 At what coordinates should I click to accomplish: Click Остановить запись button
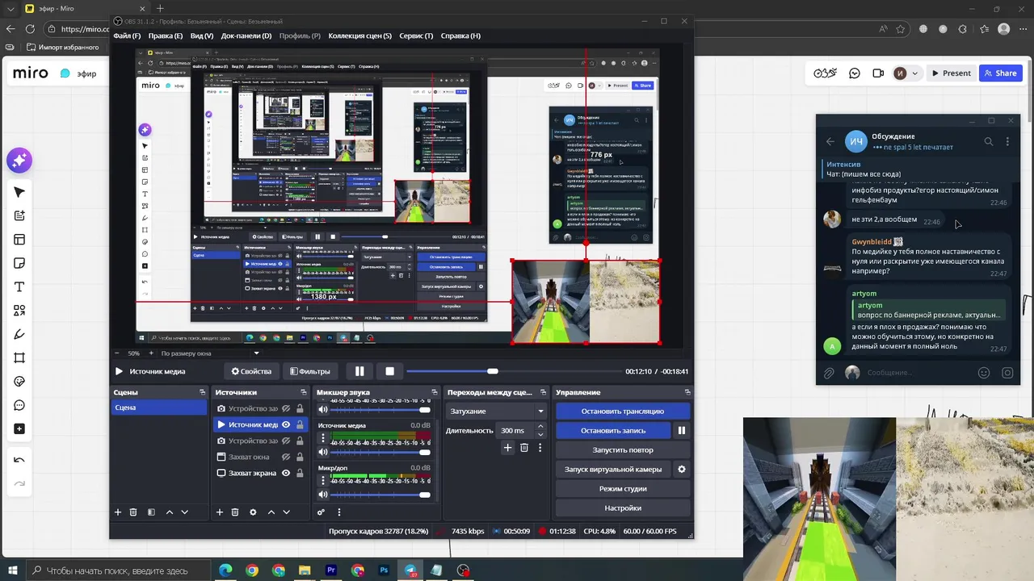pos(612,431)
